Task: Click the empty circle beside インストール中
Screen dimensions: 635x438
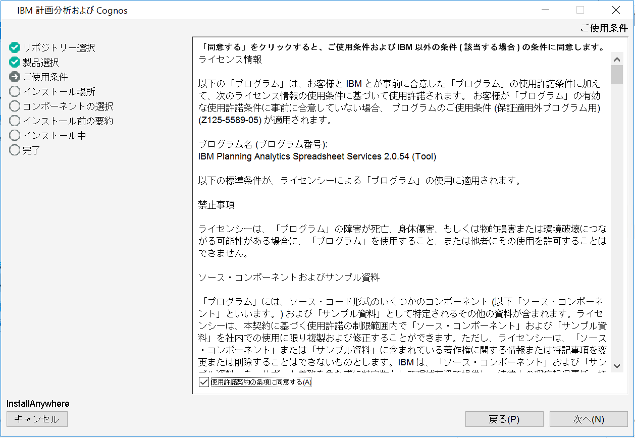Action: pos(15,136)
